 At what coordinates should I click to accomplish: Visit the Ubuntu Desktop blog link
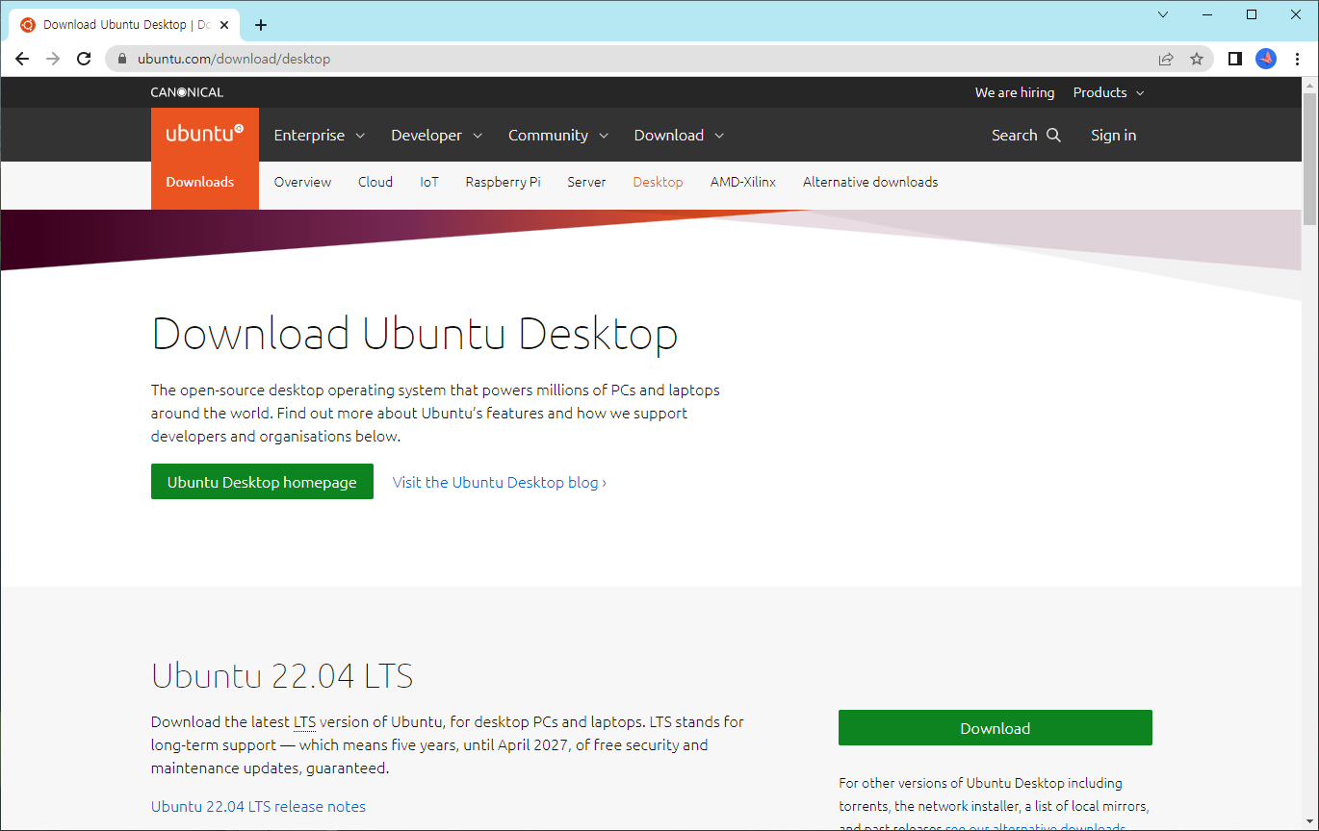[500, 482]
